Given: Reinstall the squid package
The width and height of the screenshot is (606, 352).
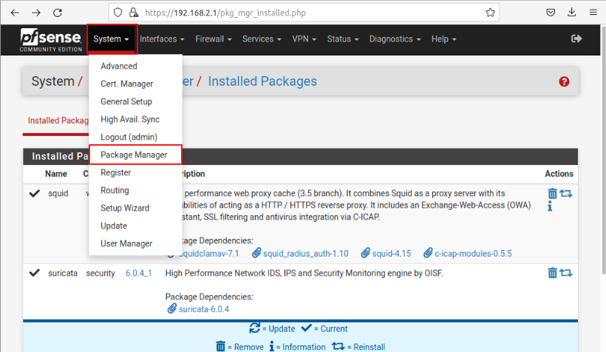Looking at the screenshot, I should 566,194.
